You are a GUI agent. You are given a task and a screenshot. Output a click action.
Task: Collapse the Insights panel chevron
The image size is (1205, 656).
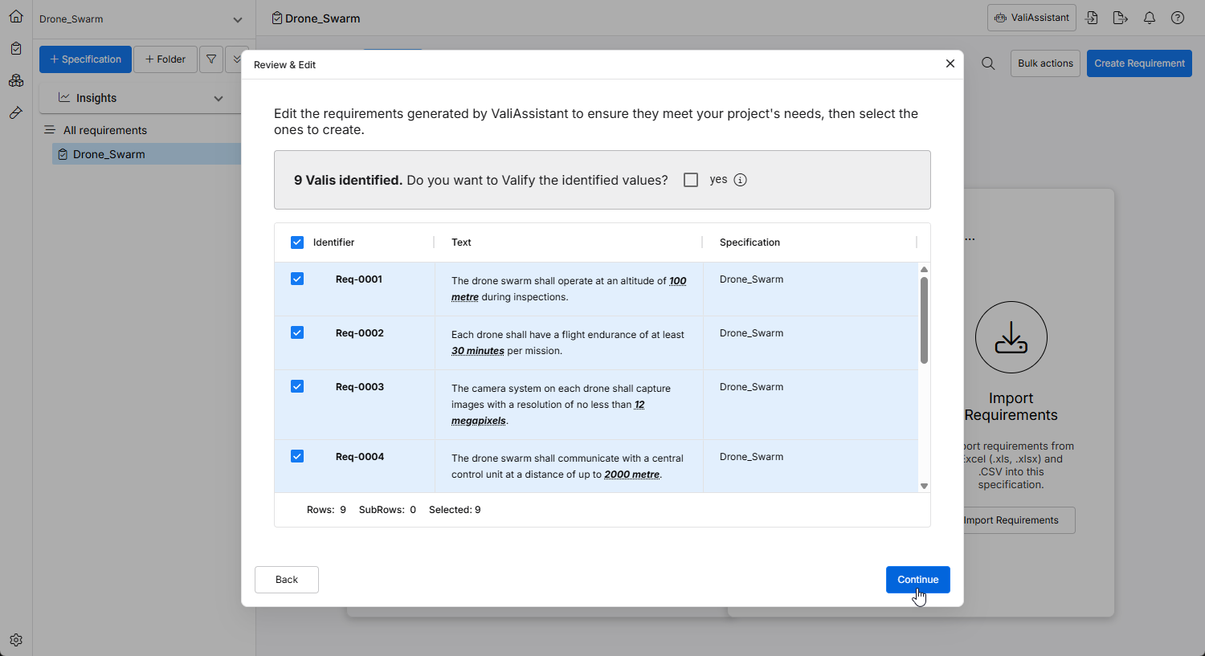click(x=219, y=98)
